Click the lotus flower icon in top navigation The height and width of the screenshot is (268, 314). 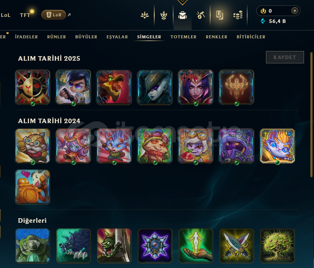coord(144,15)
